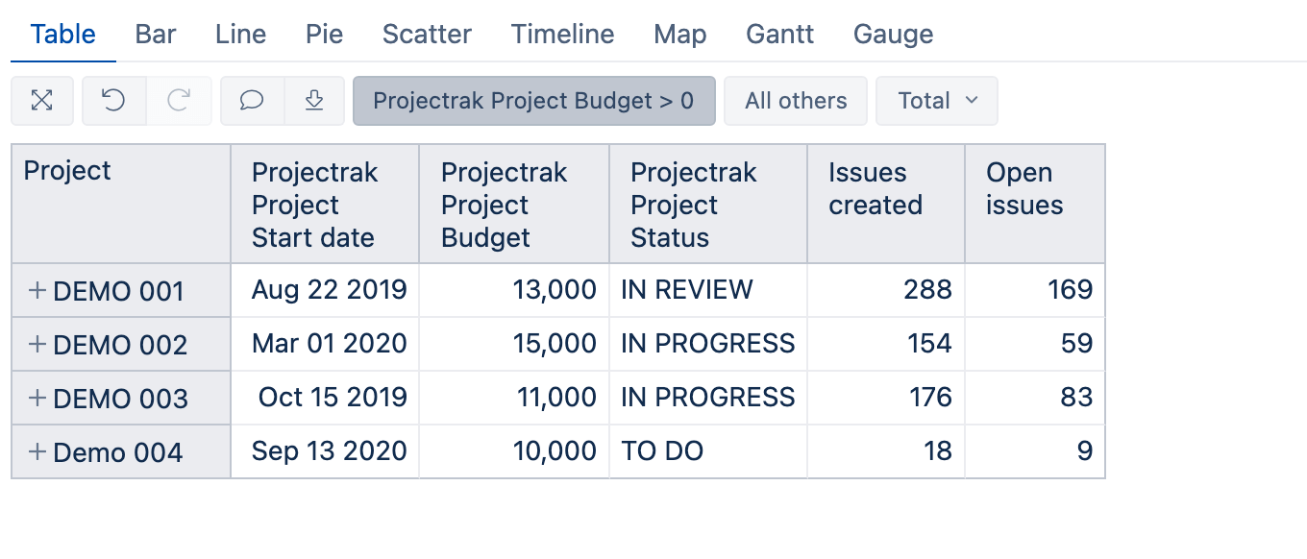Screen dimensions: 1307x559
Task: Click the redo arrow icon
Action: click(179, 101)
